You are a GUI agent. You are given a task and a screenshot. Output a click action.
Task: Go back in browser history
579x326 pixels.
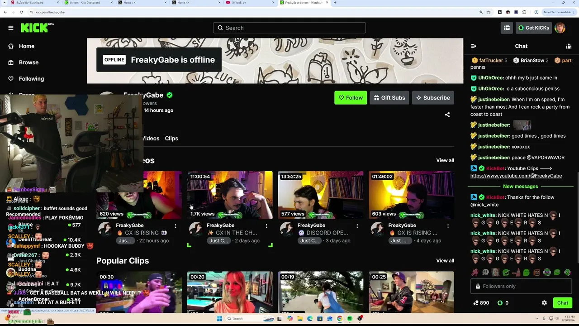point(5,12)
